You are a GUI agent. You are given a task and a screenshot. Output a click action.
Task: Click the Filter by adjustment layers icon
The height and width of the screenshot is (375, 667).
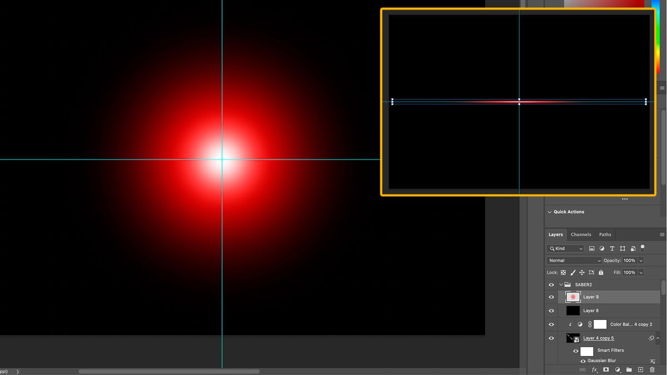pyautogui.click(x=601, y=248)
